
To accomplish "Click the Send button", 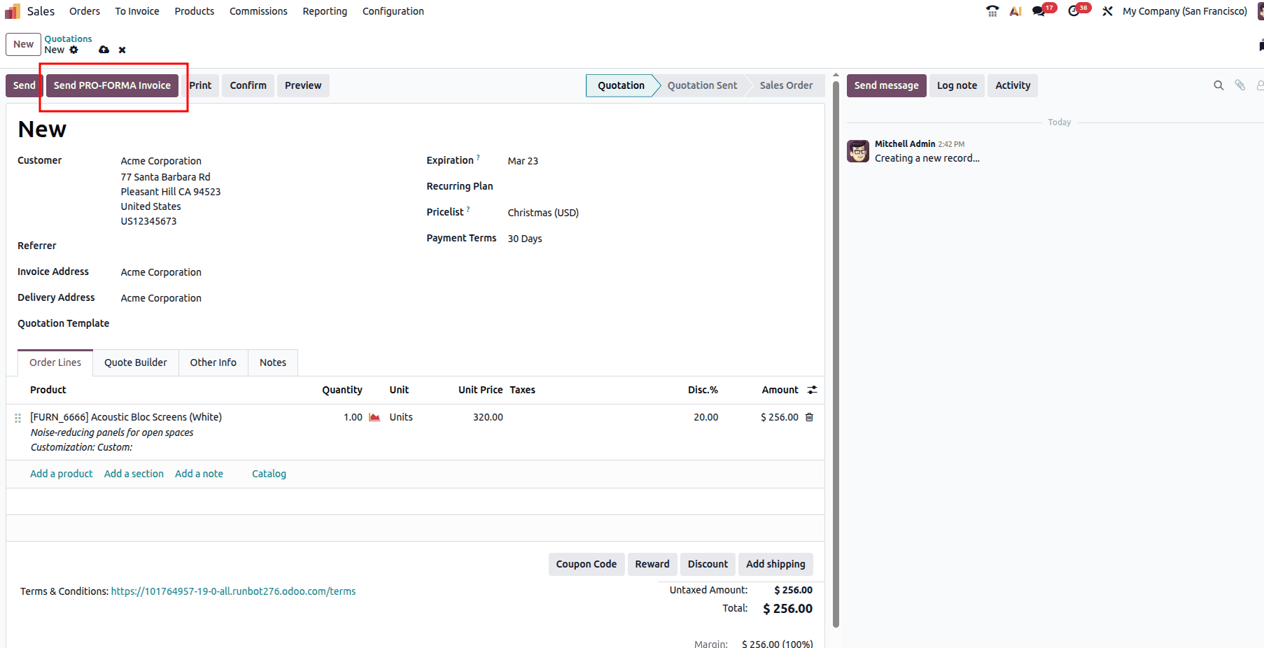I will click(x=24, y=85).
